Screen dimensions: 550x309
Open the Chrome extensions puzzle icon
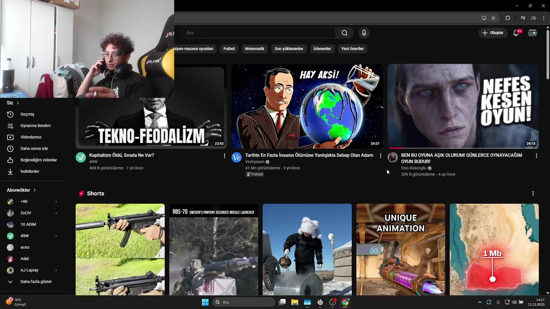coord(508,18)
